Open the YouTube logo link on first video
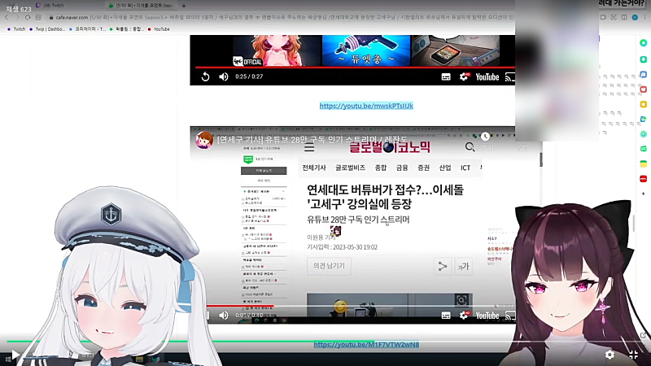The height and width of the screenshot is (366, 651). 487,77
